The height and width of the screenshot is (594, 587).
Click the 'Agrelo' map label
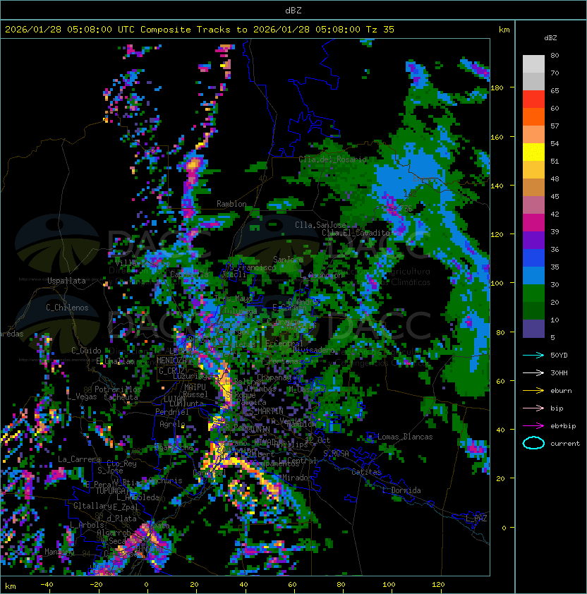(172, 424)
